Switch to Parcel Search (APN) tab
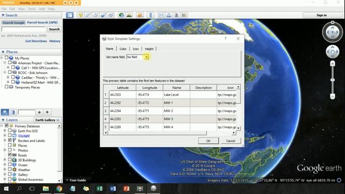The height and width of the screenshot is (194, 345). (42, 23)
